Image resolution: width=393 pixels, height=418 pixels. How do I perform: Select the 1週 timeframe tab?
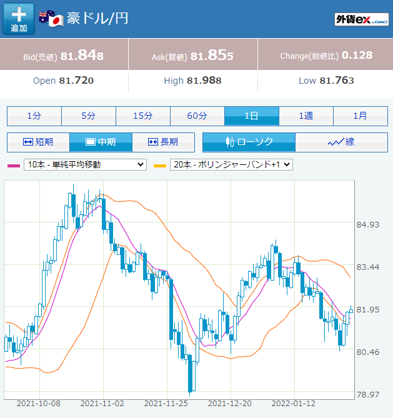tap(306, 116)
